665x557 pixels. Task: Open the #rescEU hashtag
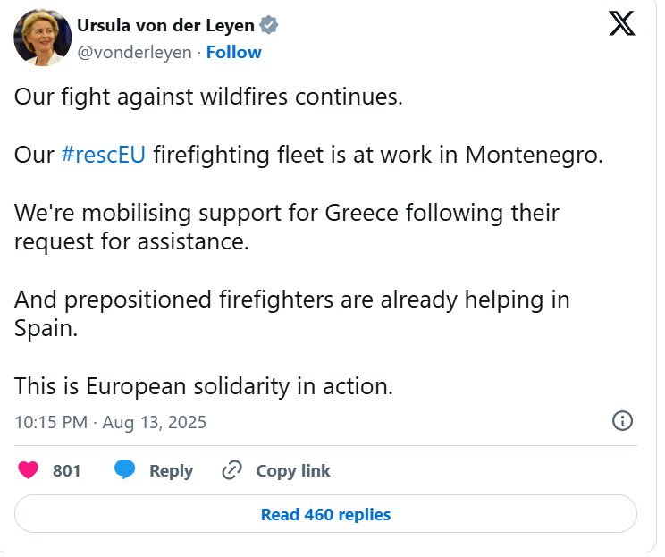click(x=103, y=155)
